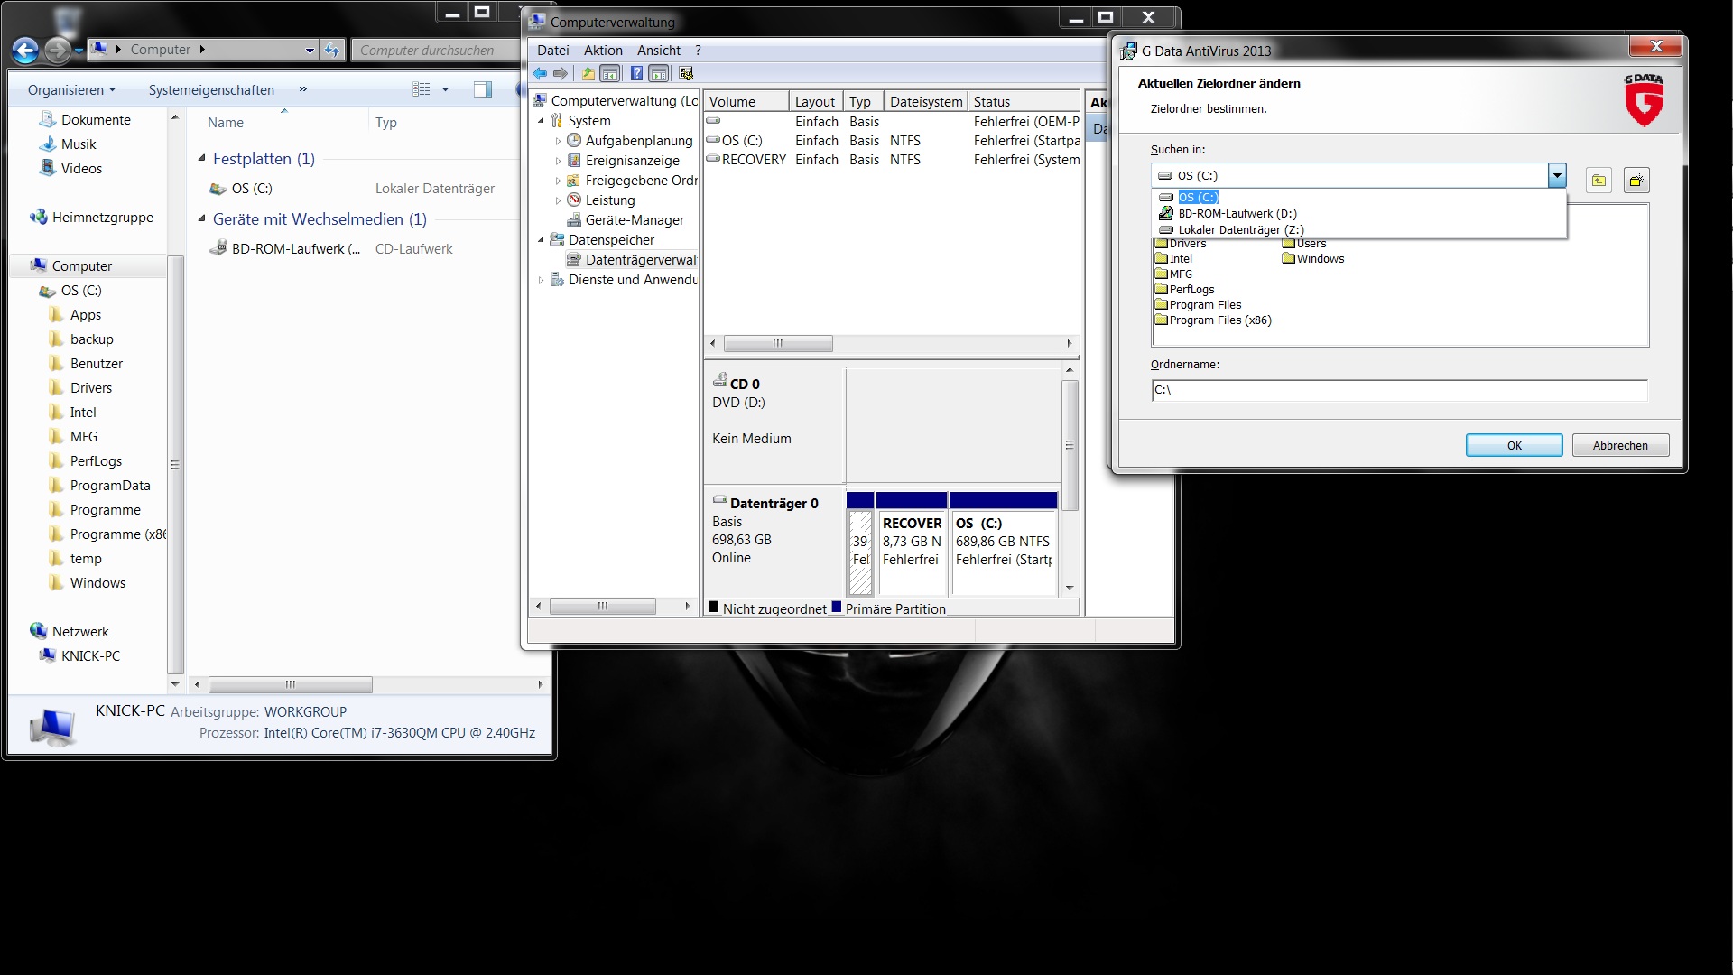Collapse the Festplatten group
Viewport: 1733px width, 975px height.
click(x=202, y=158)
